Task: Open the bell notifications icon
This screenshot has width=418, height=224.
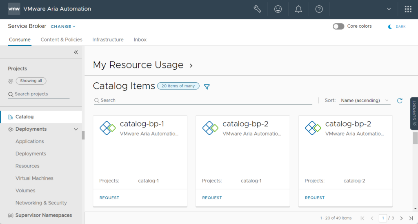Action: (298, 9)
